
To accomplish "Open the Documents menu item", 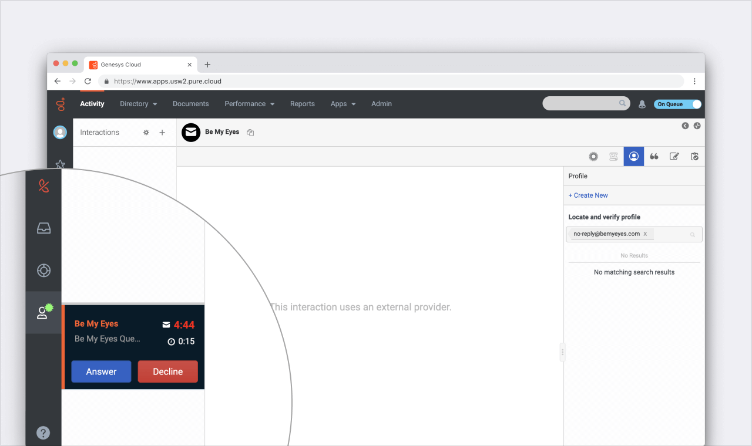I will pos(191,104).
